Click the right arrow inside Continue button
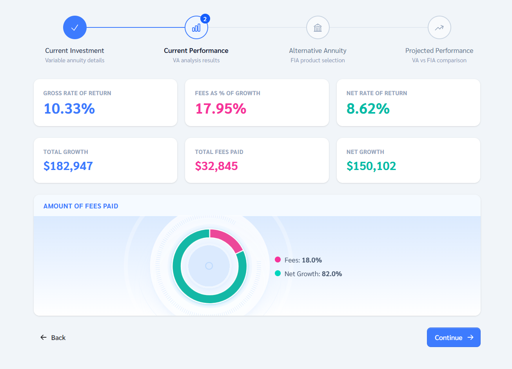This screenshot has width=512, height=369. coord(470,337)
